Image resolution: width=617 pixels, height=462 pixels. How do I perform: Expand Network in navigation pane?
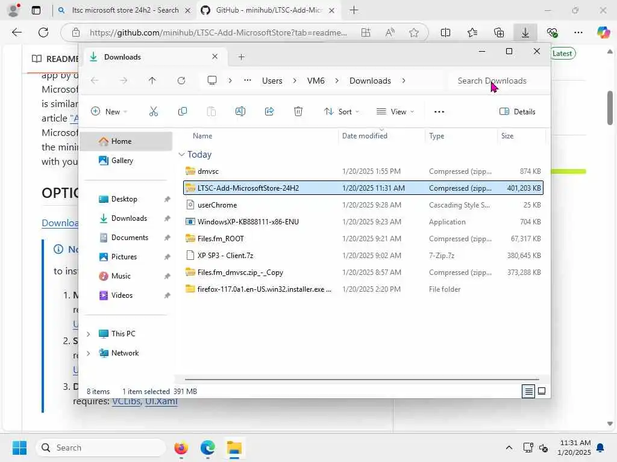pyautogui.click(x=89, y=353)
